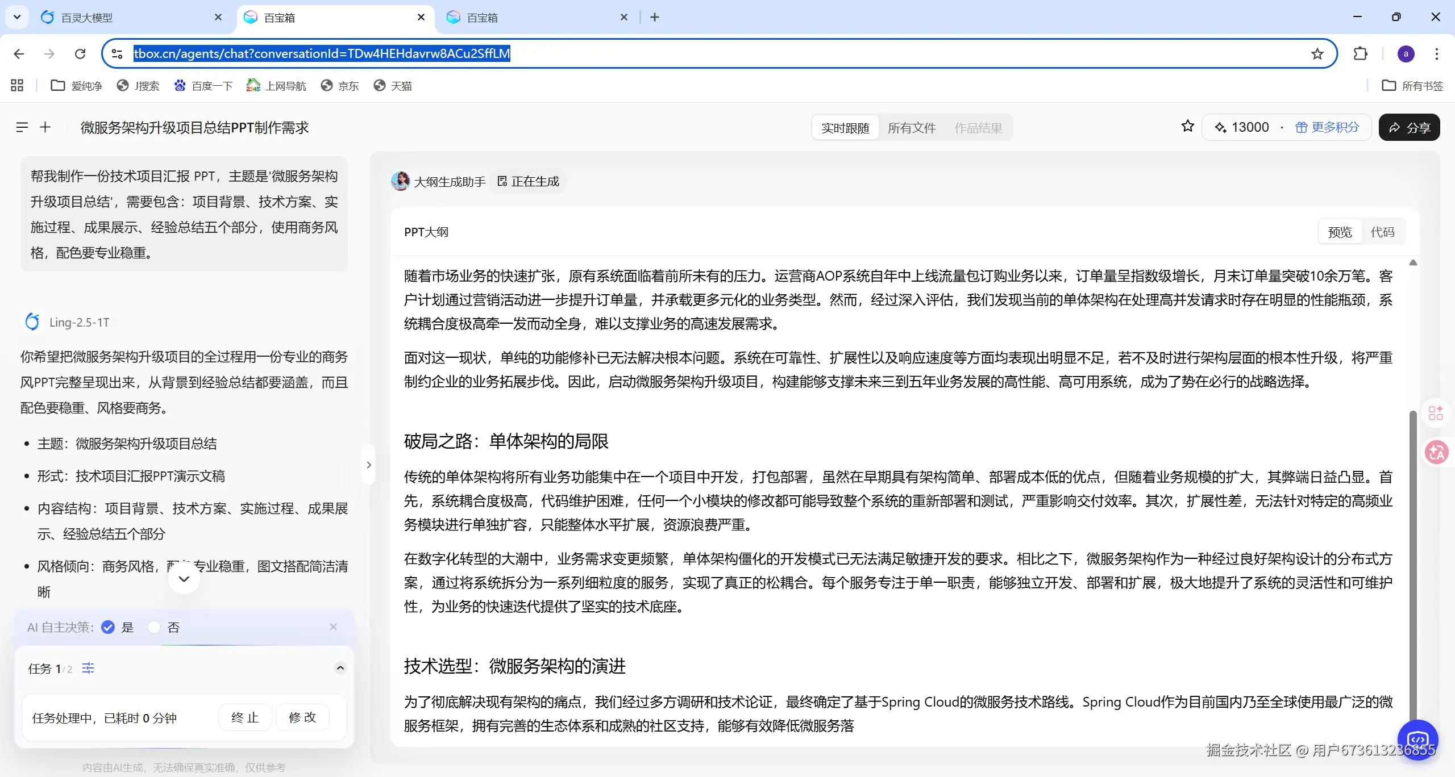Click 终止 to stop the task

(245, 717)
